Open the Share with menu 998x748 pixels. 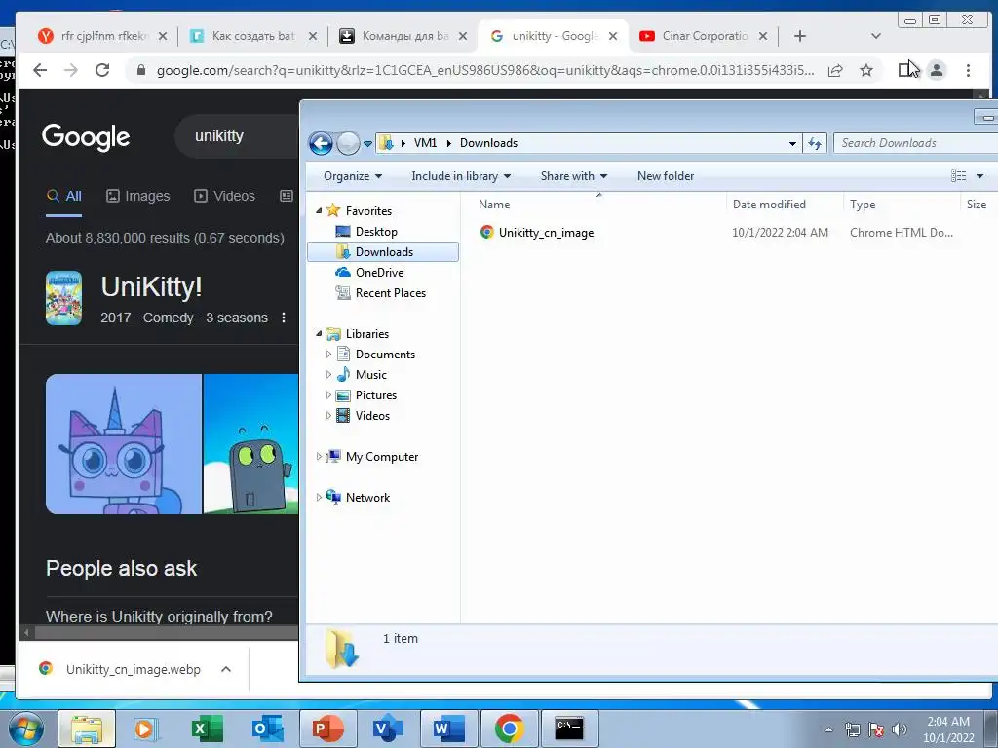pyautogui.click(x=573, y=176)
